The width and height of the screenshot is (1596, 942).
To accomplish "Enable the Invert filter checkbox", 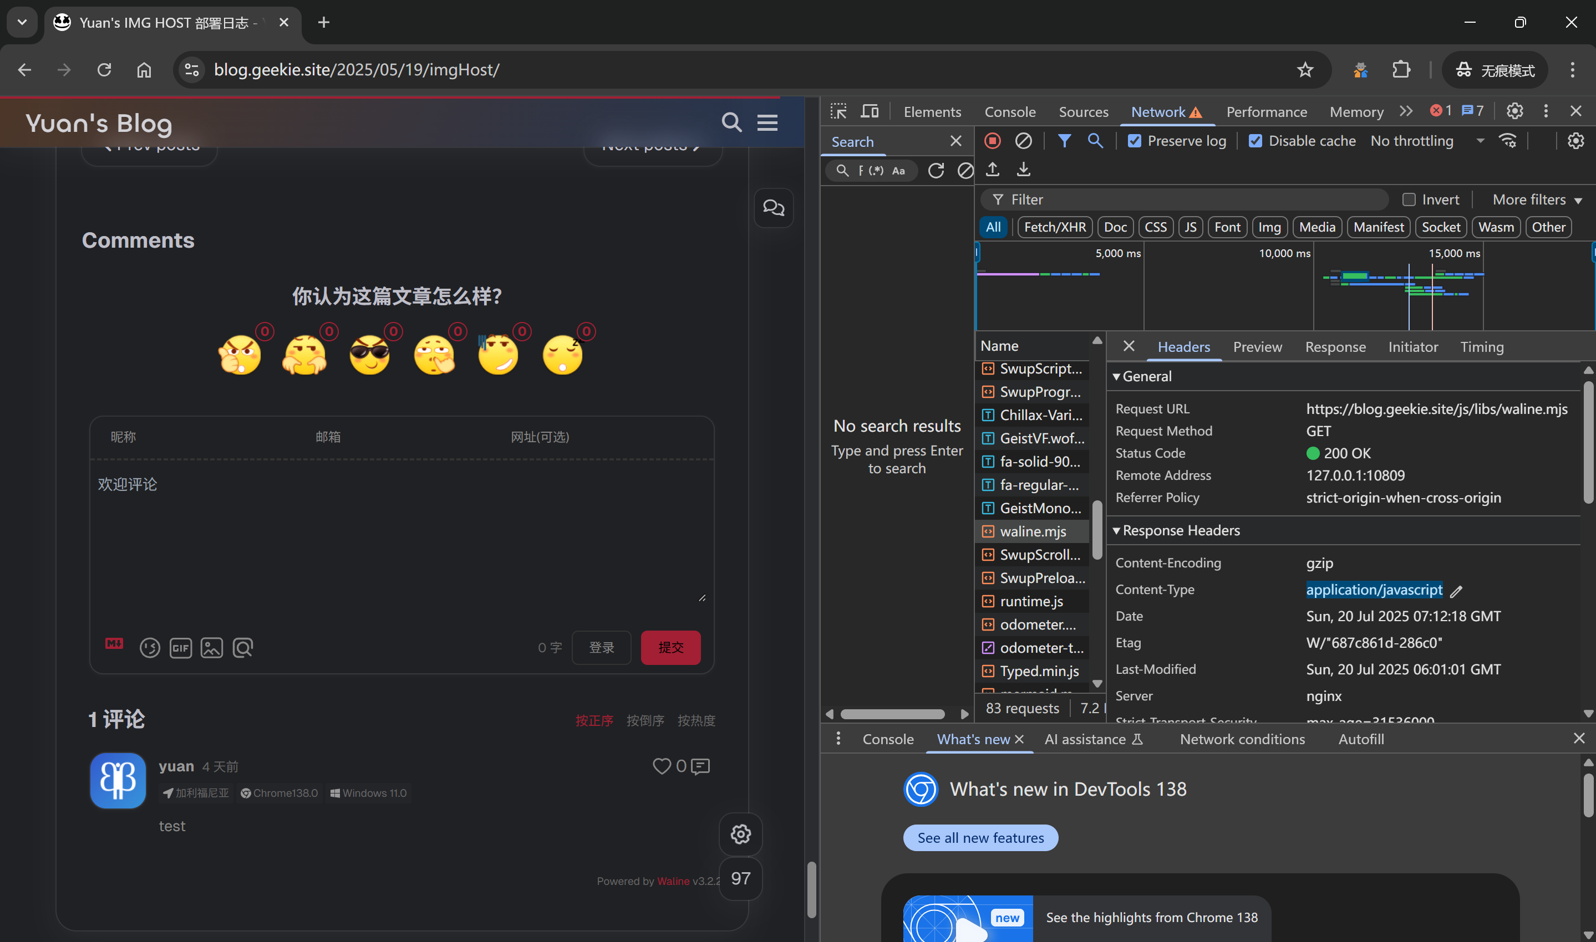I will click(x=1409, y=200).
